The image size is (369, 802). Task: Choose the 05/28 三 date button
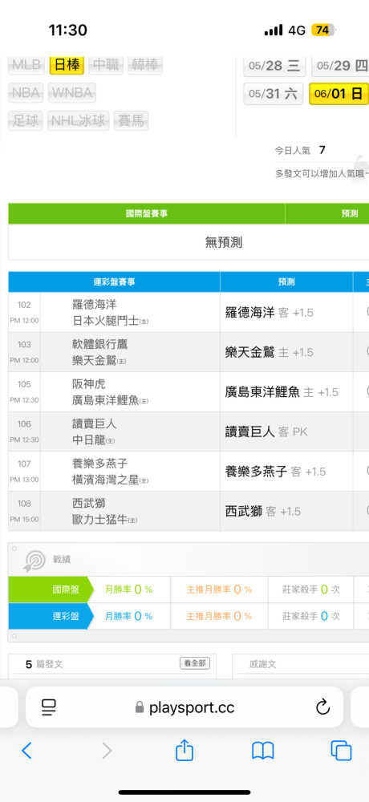coord(274,66)
